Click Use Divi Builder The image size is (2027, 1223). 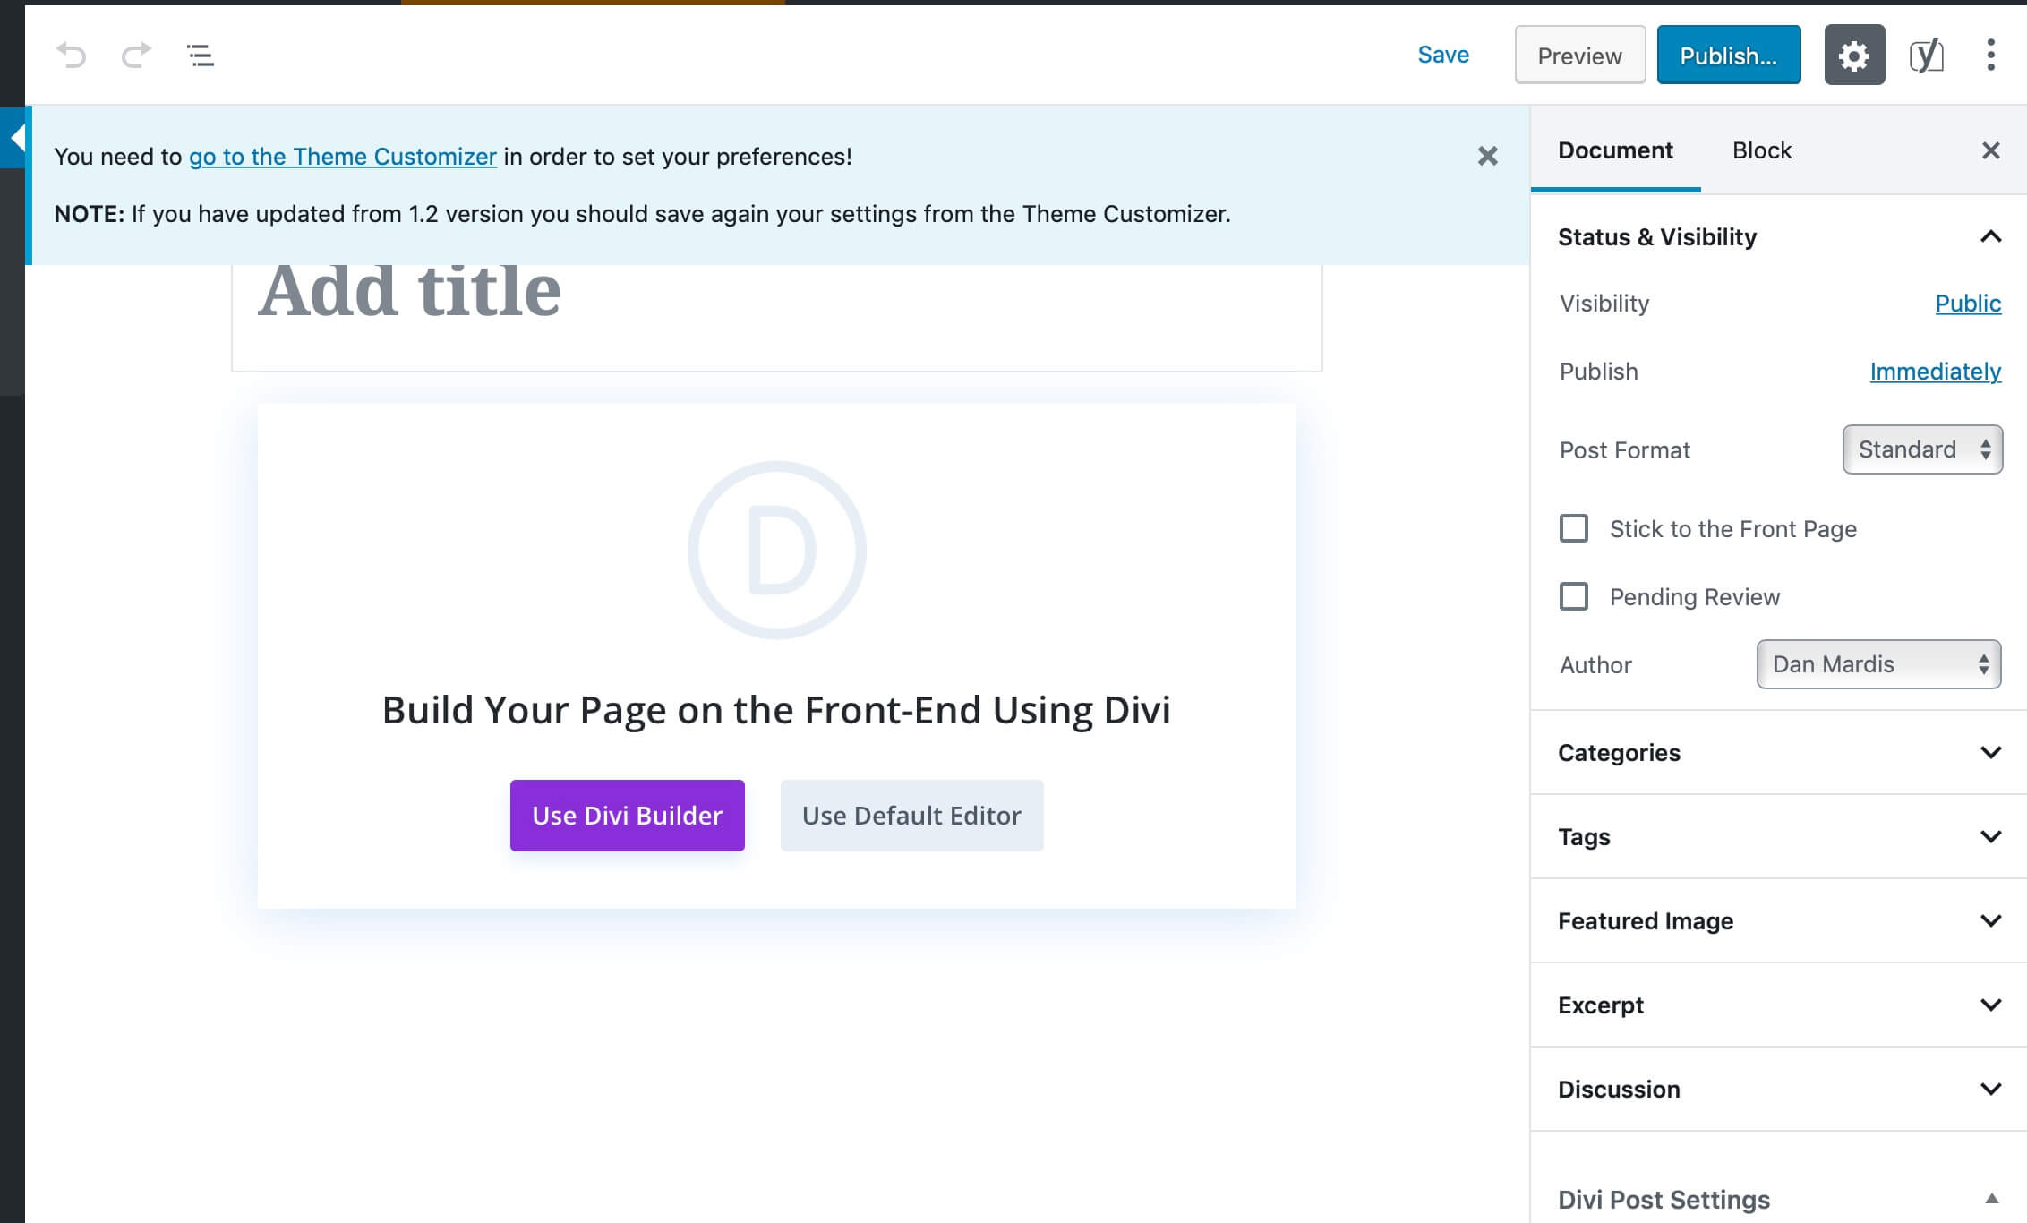(627, 815)
